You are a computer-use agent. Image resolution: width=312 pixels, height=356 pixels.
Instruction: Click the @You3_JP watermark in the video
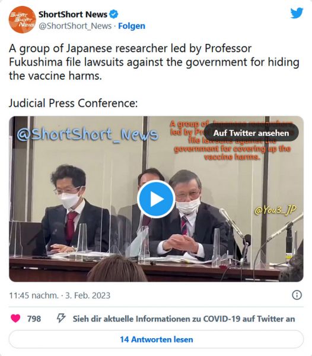coord(275,210)
